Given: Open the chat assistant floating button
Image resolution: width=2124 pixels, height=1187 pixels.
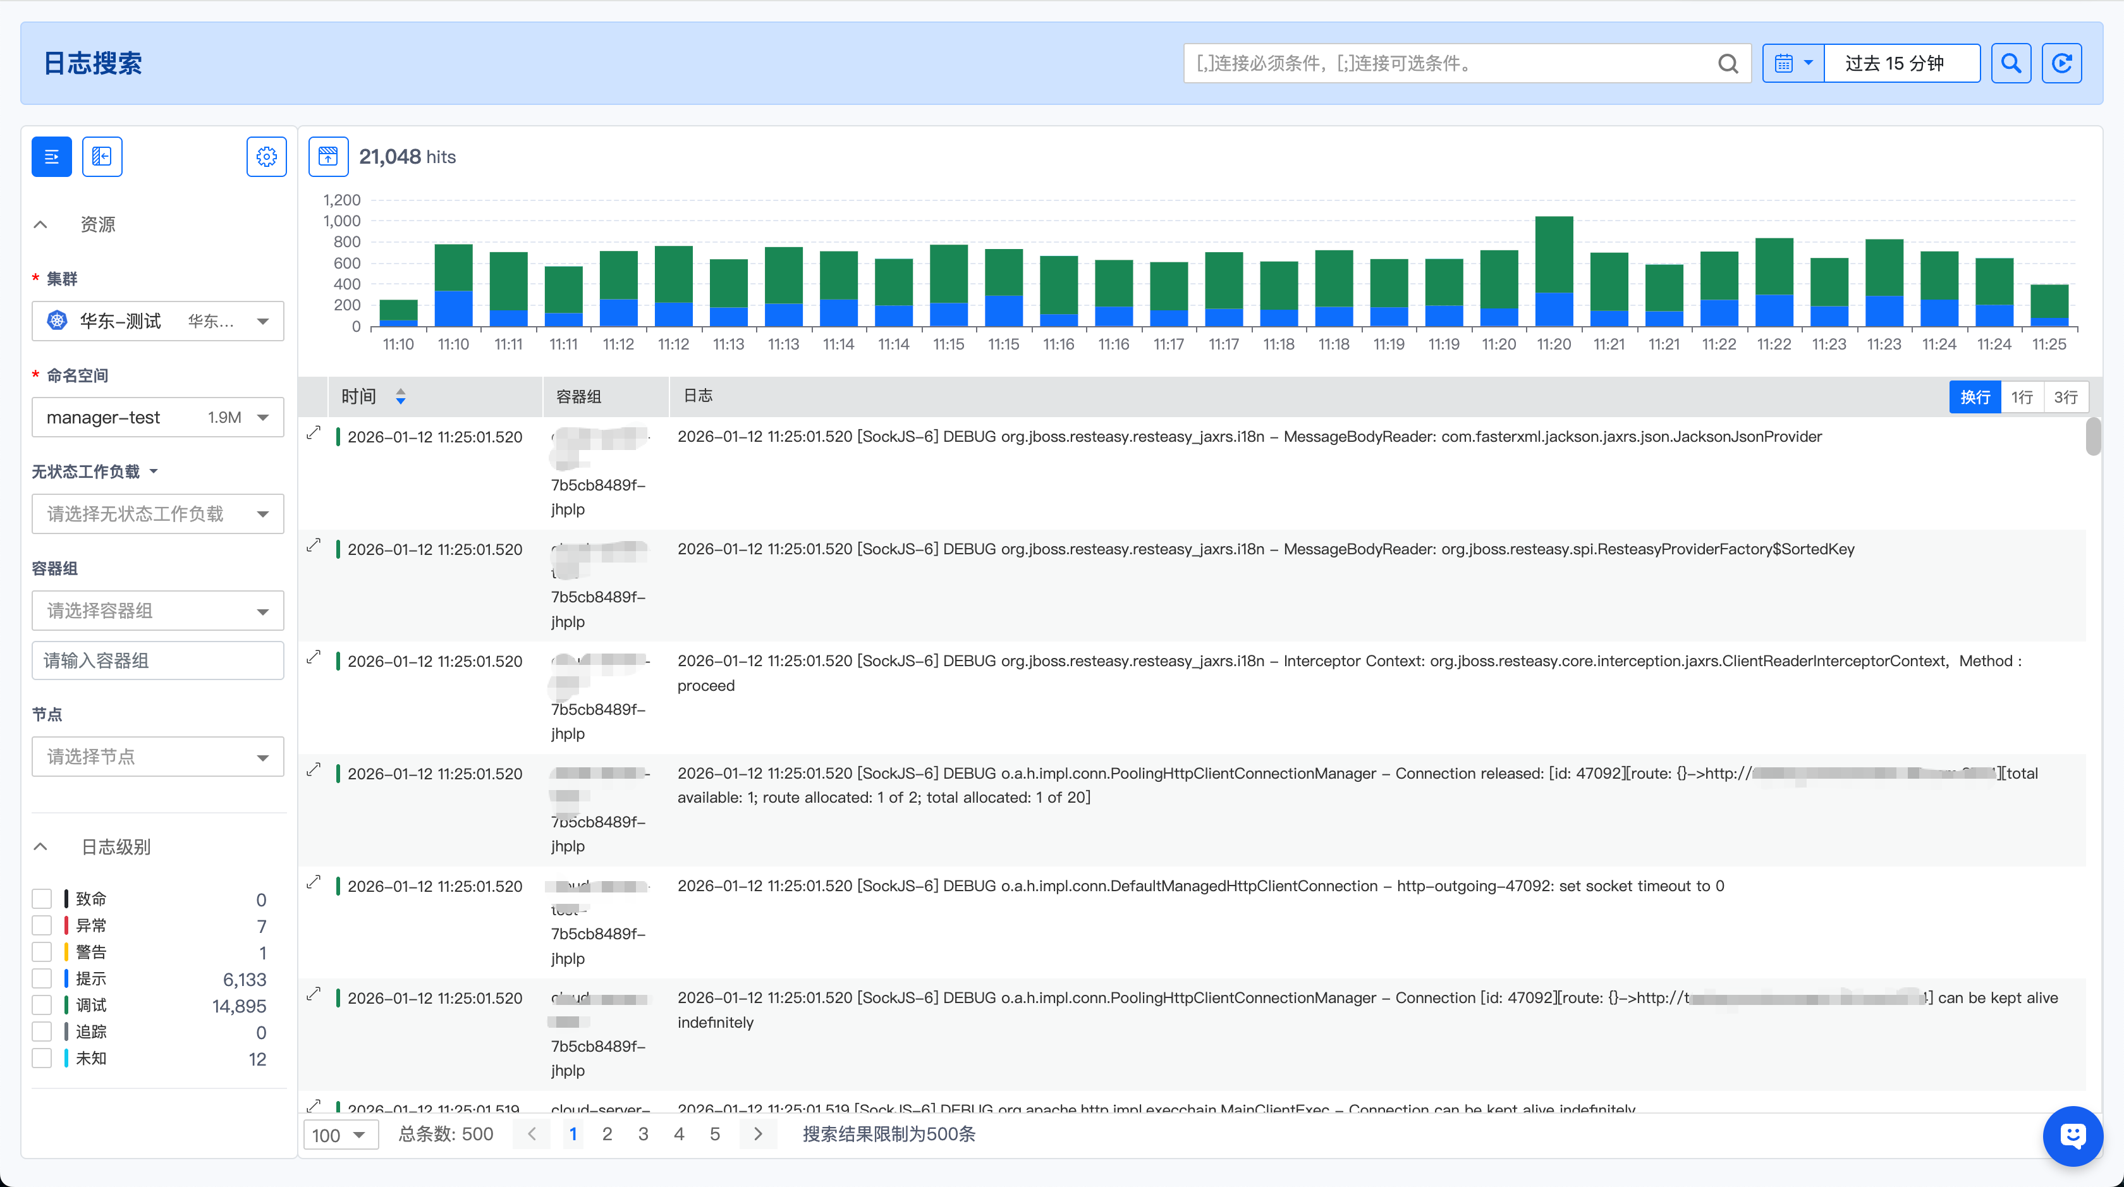Looking at the screenshot, I should 2072,1136.
